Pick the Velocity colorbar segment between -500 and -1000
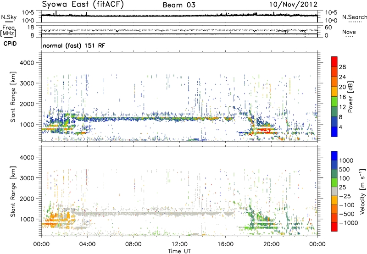The image size is (367, 254). tap(334, 218)
